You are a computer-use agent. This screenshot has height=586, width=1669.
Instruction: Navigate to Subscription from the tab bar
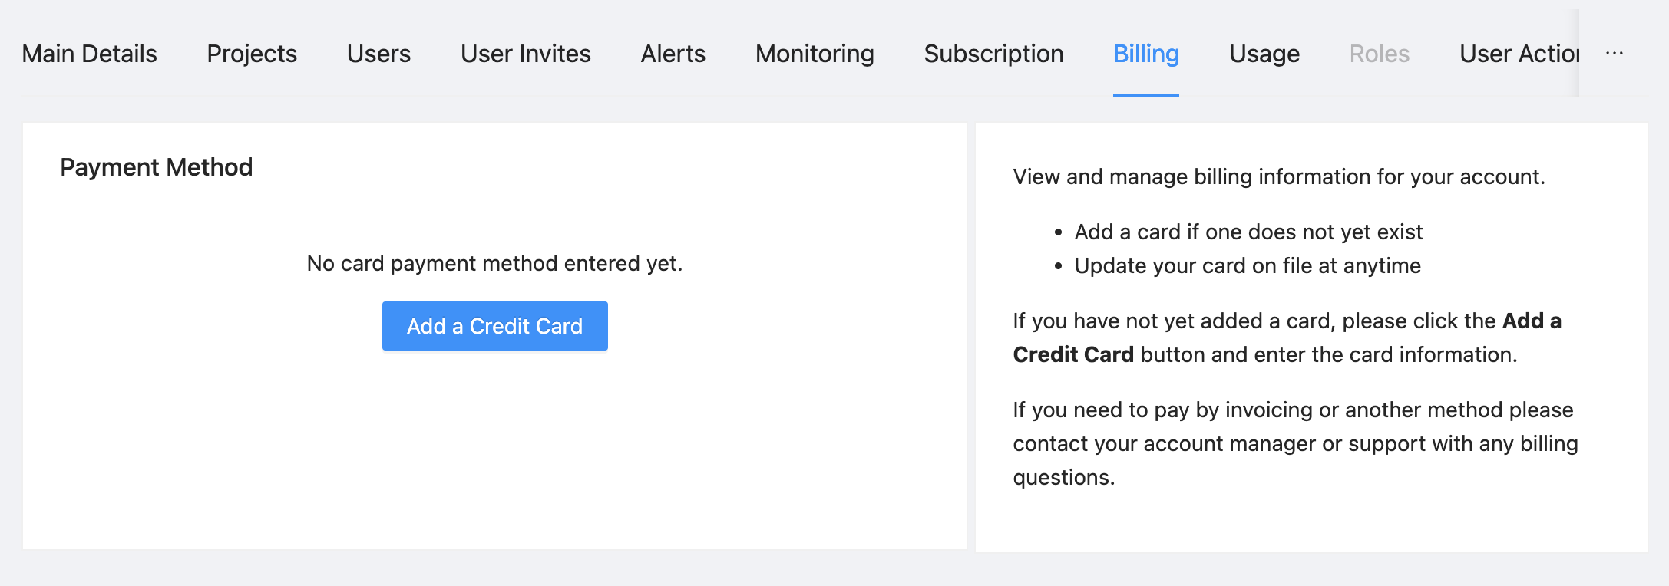click(993, 53)
